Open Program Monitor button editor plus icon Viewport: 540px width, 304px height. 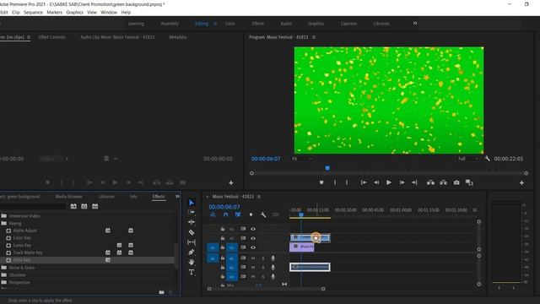tap(521, 182)
